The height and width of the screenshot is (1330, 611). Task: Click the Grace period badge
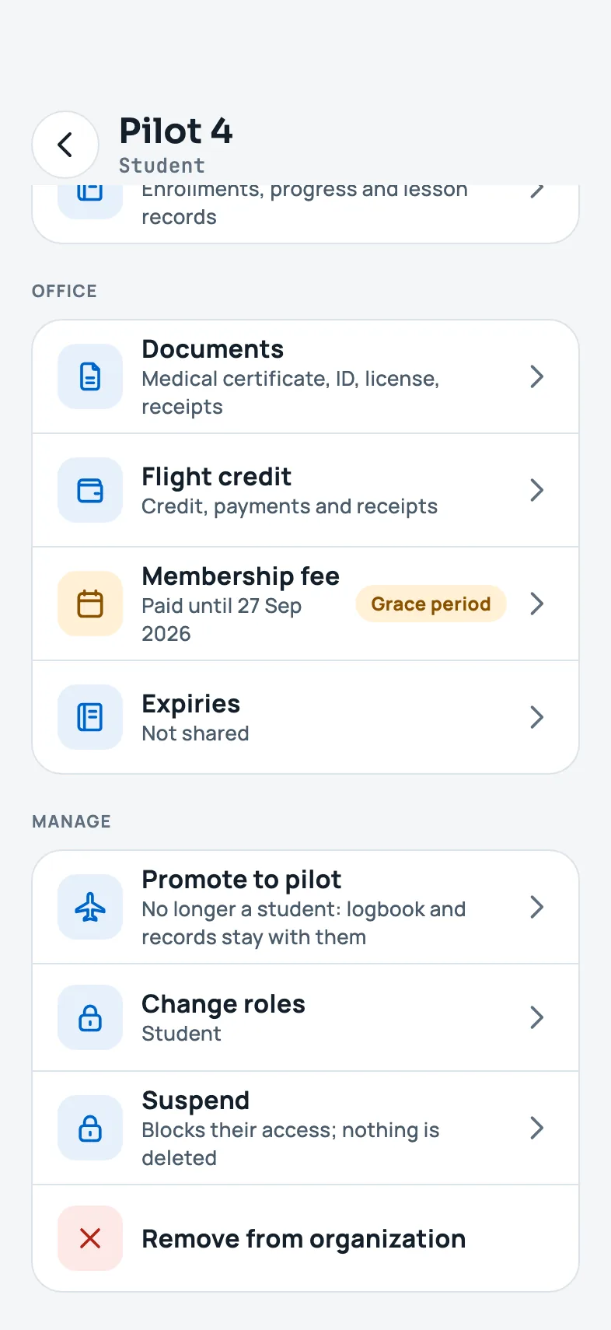pos(431,604)
